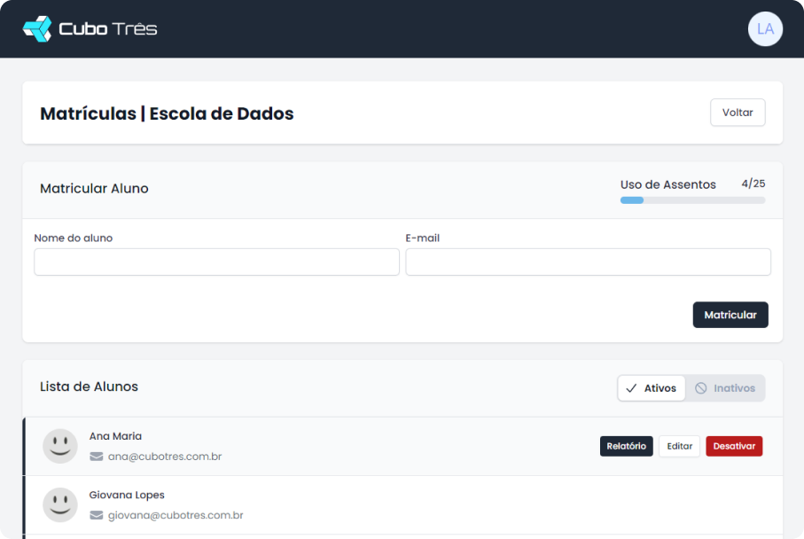Open Ana Maria's Relatório
Viewport: 804px width, 539px height.
(626, 446)
